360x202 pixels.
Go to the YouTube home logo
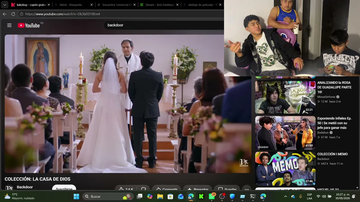click(x=29, y=25)
